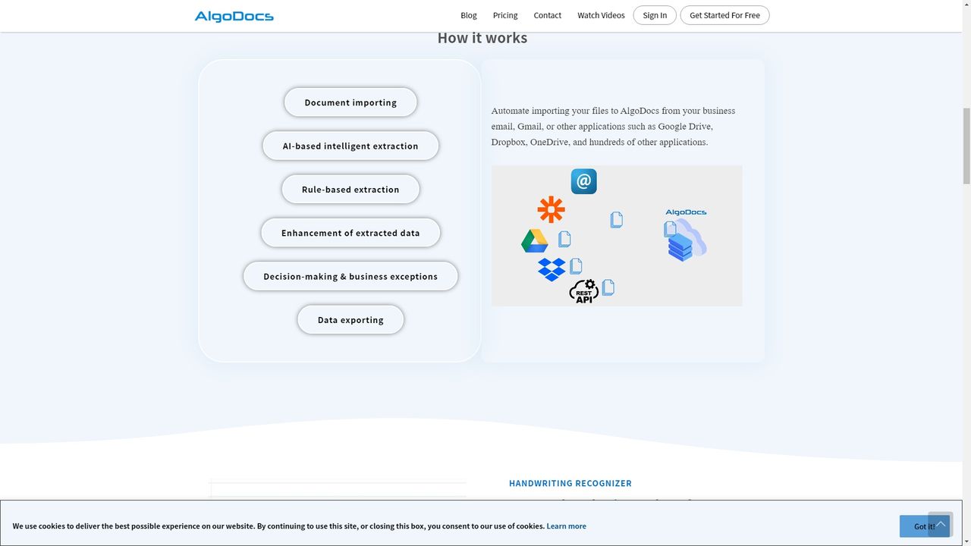Click Get Started For Free button
Viewport: 971px width, 546px height.
pos(724,15)
